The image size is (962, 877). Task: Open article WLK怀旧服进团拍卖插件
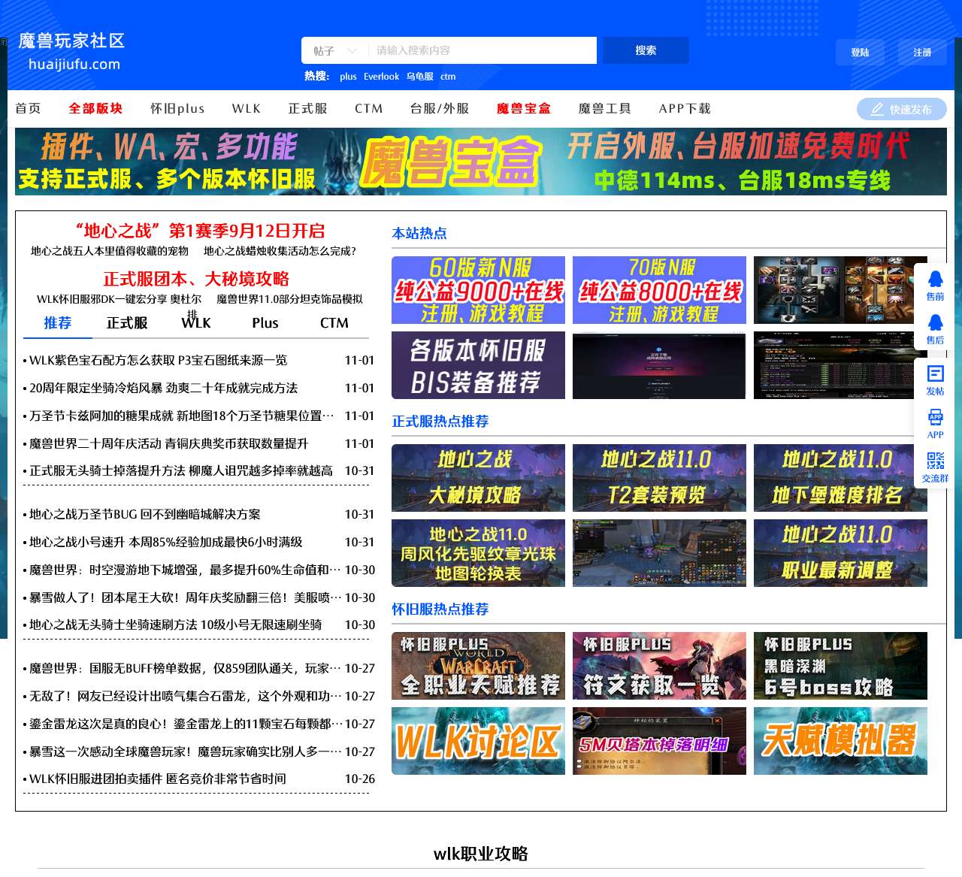pyautogui.click(x=158, y=779)
